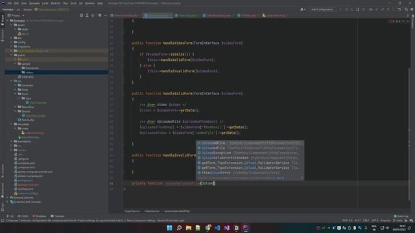Switch to the index.html.twig editor tab
The height and width of the screenshot is (233, 415).
274,16
